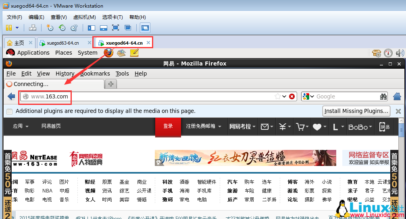Viewport: 406px width, 219px height.
Task: Toggle the VMware library sidebar view icon
Action: (x=92, y=28)
